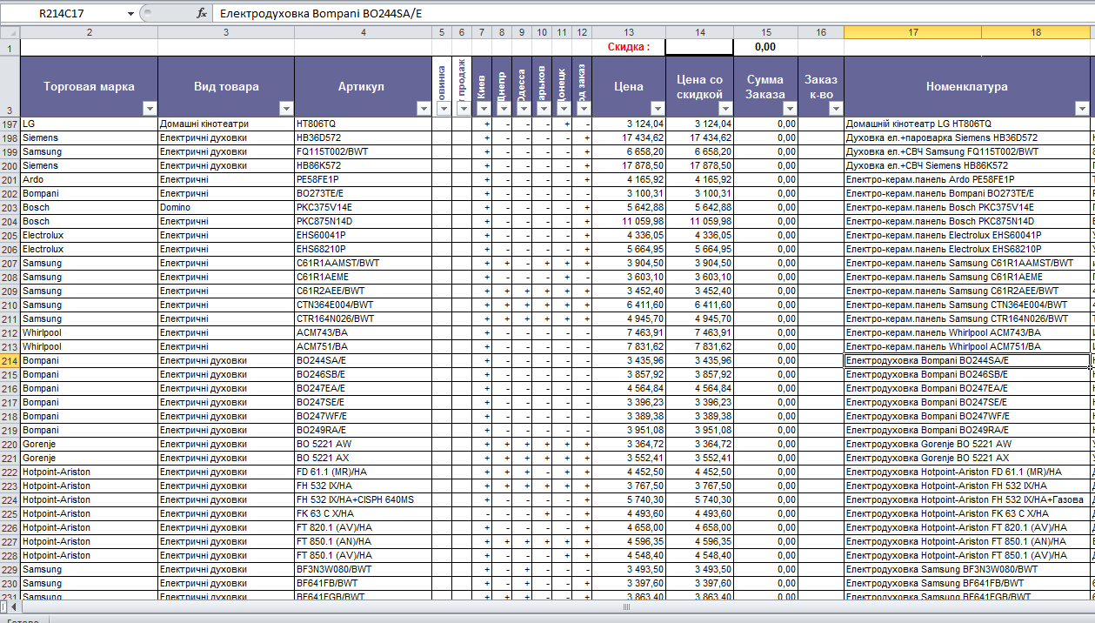Select column header 2

pyautogui.click(x=89, y=32)
